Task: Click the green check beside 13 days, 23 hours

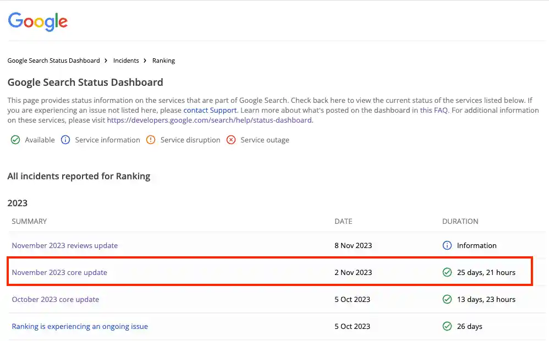Action: coord(447,299)
